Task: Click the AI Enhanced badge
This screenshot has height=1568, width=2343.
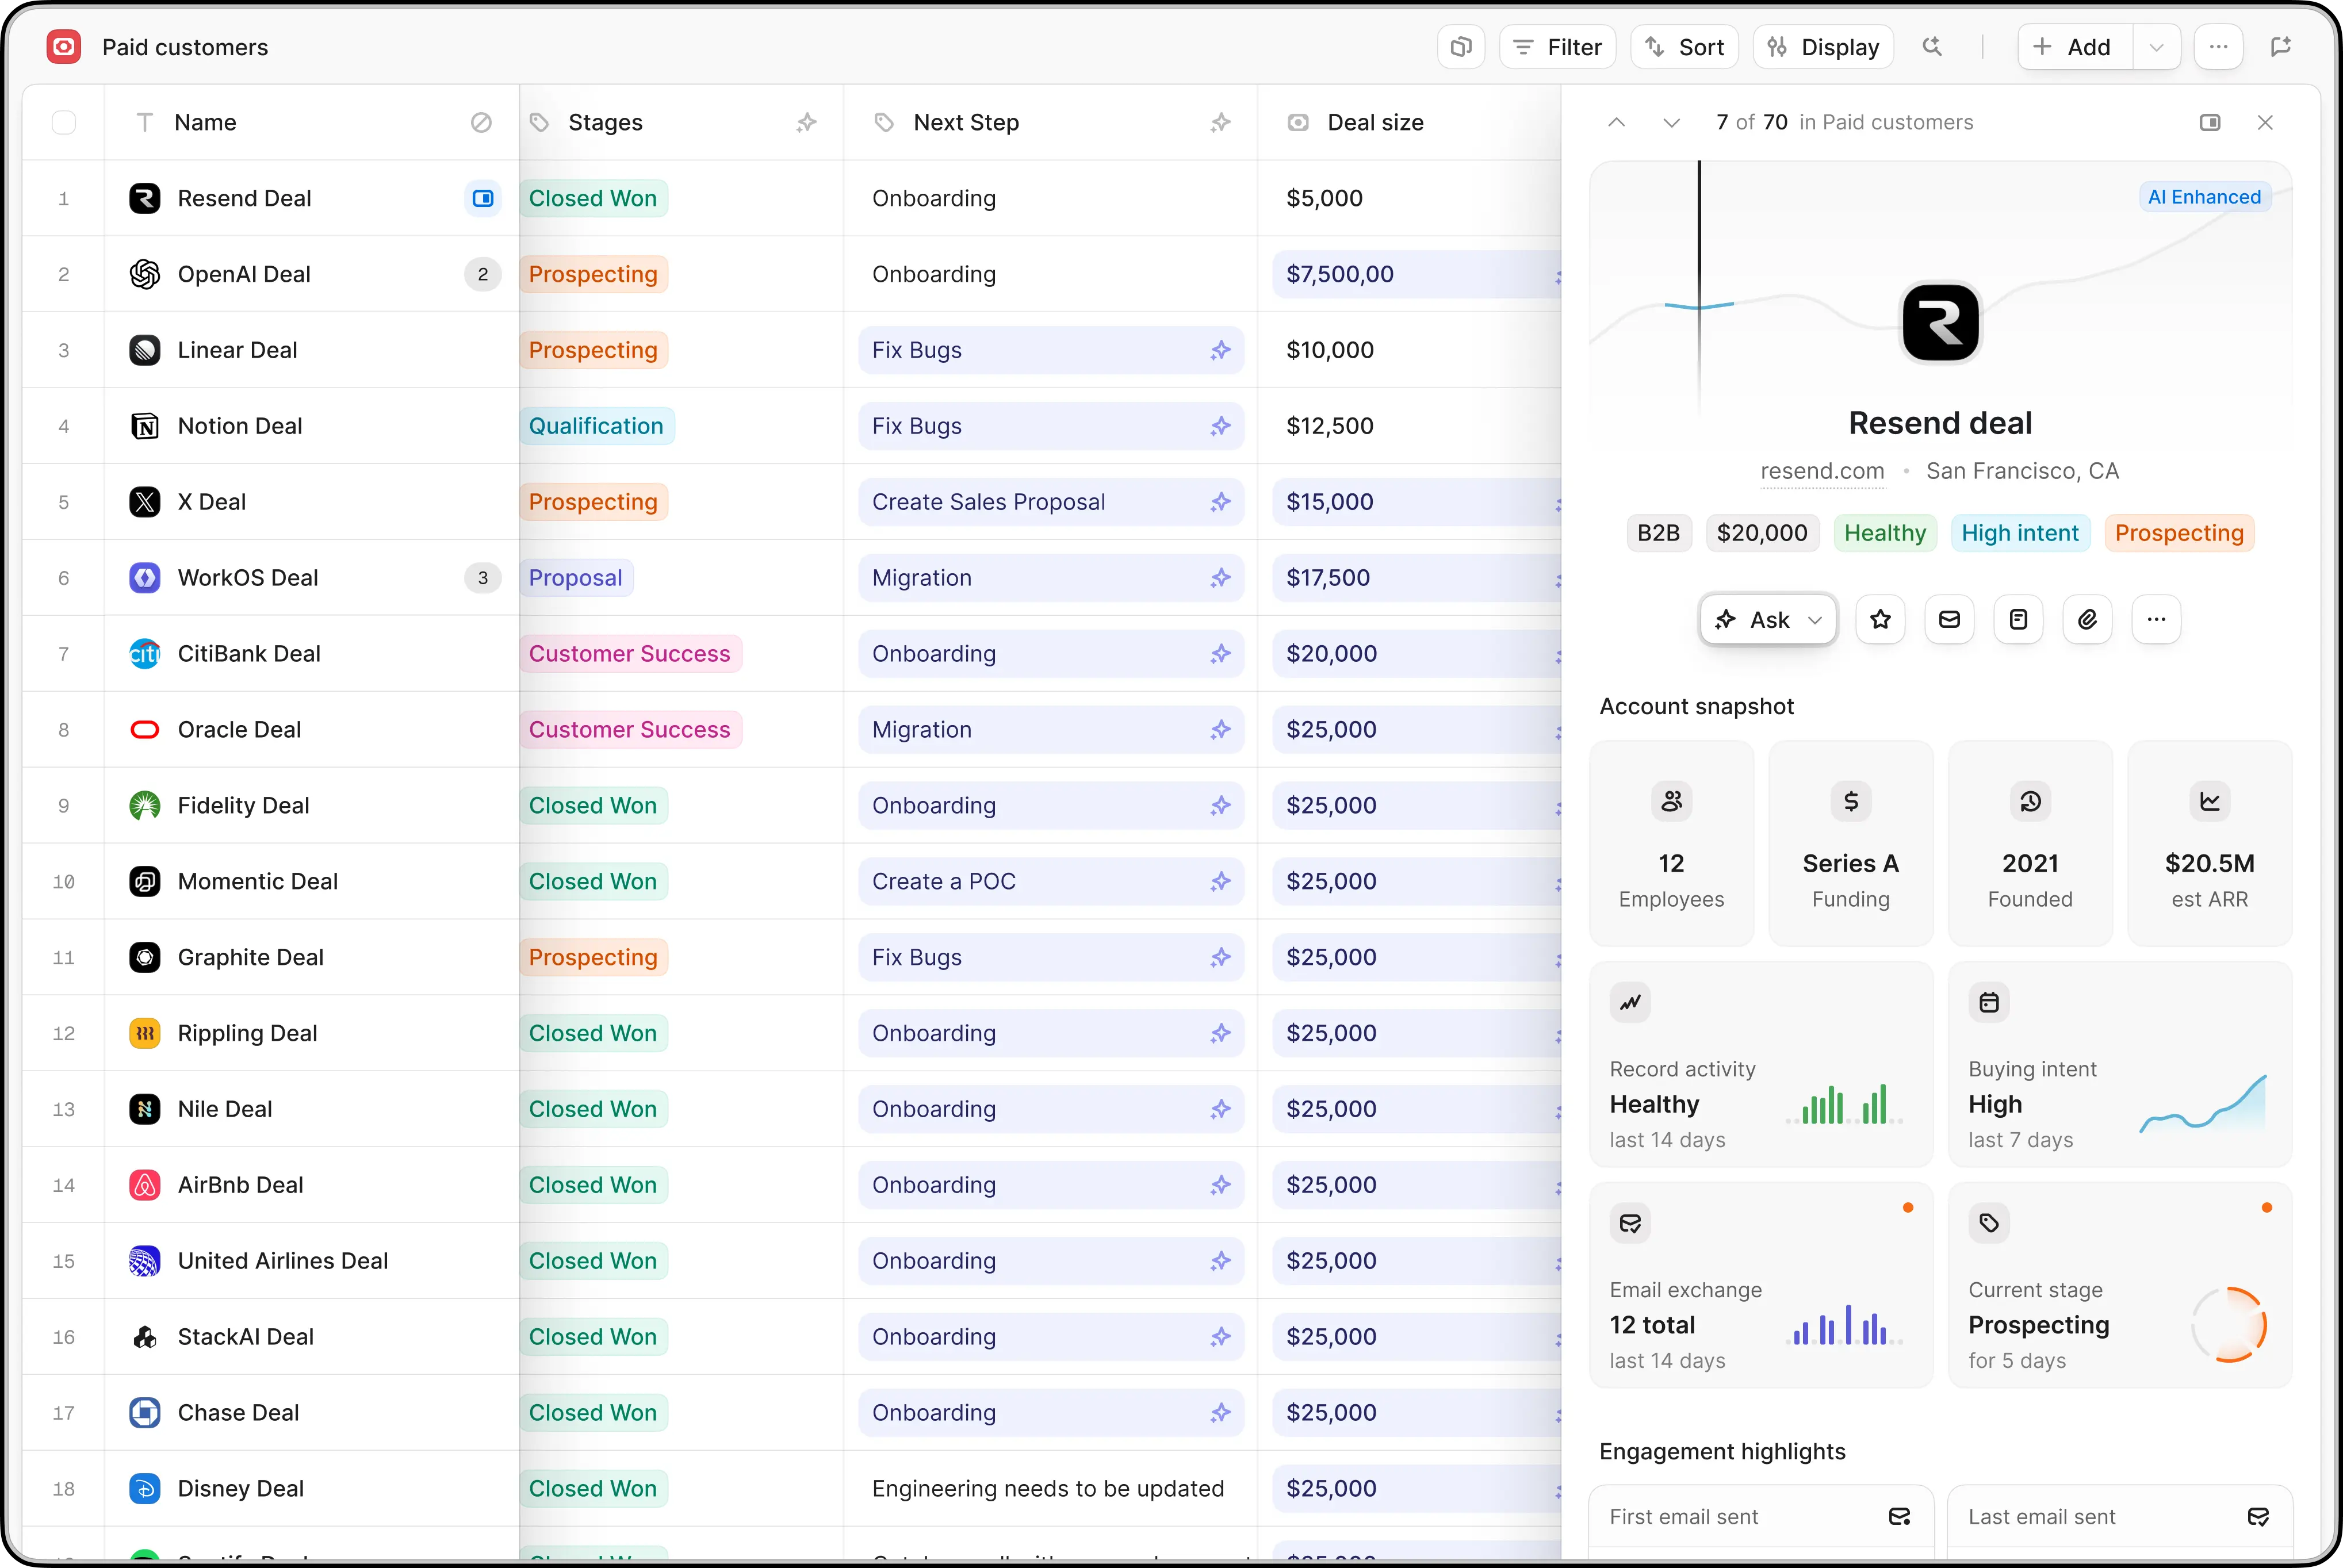Action: (x=2204, y=197)
